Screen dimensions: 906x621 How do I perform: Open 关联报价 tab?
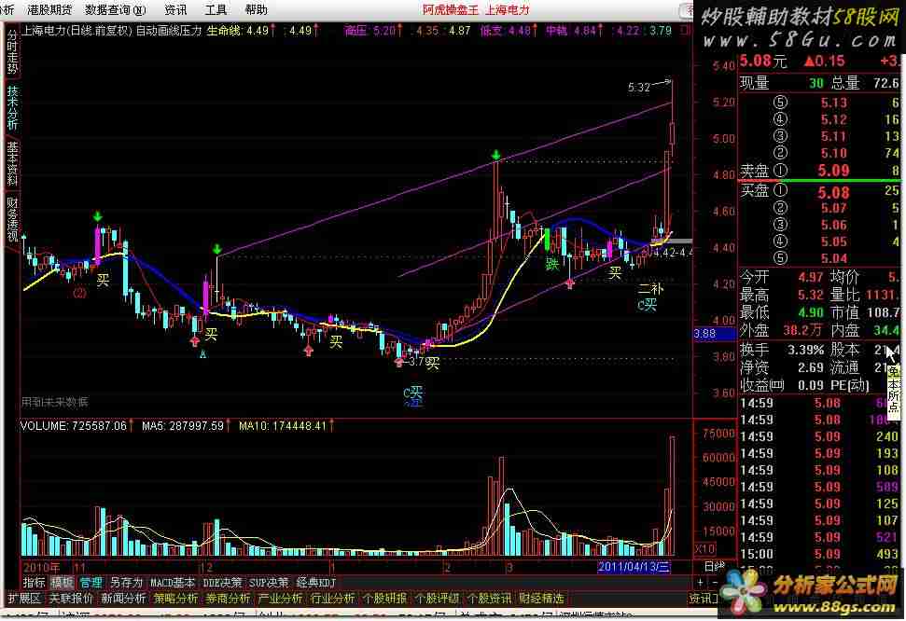point(71,599)
